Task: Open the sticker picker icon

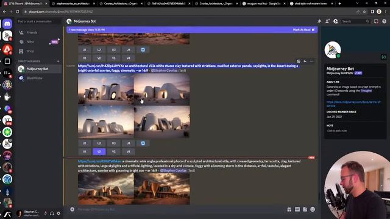Action: coord(305,209)
